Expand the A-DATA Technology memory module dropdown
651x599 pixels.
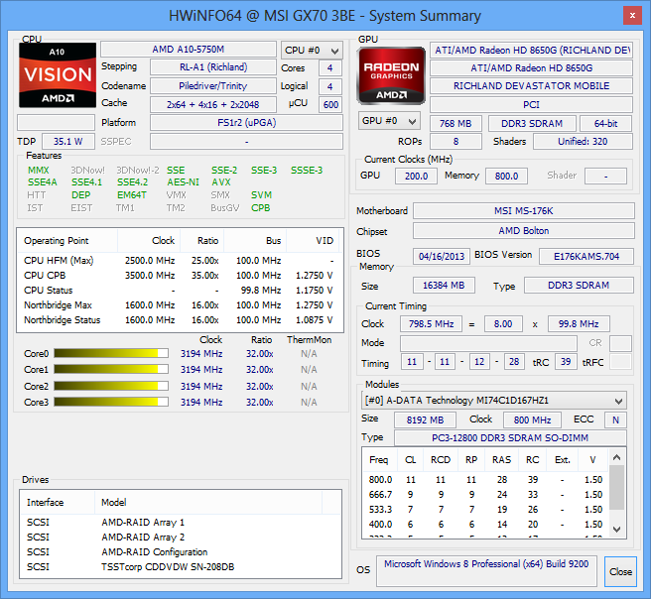pos(494,401)
